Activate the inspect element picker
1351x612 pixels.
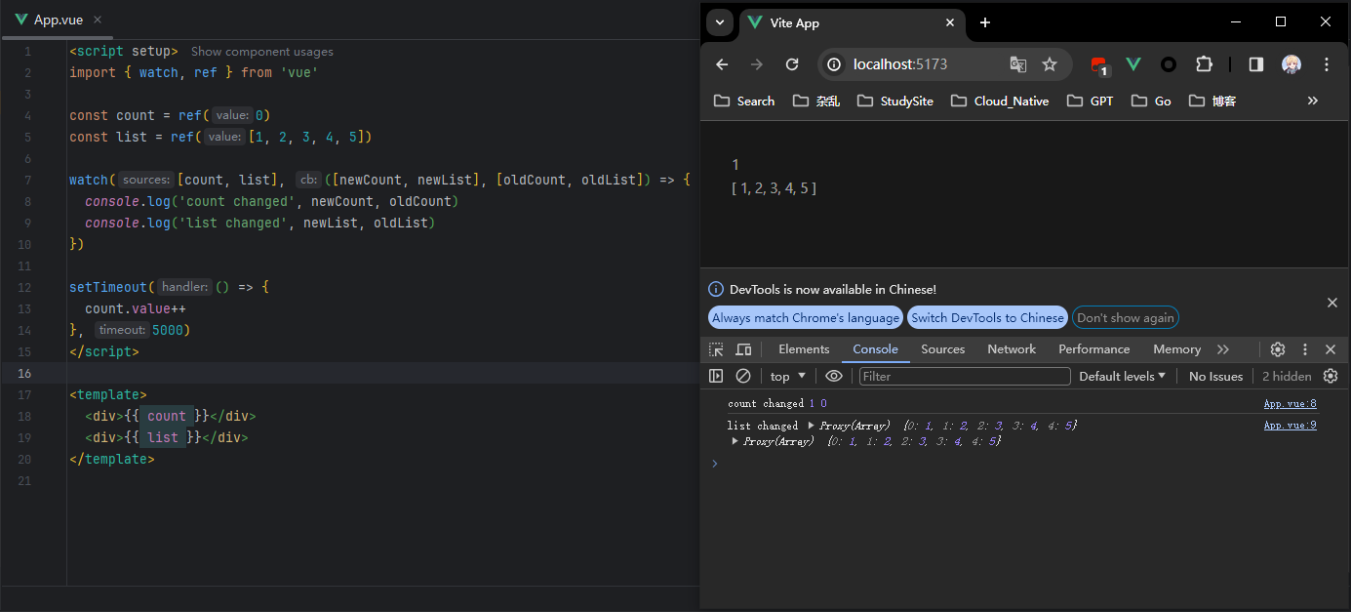(x=716, y=349)
